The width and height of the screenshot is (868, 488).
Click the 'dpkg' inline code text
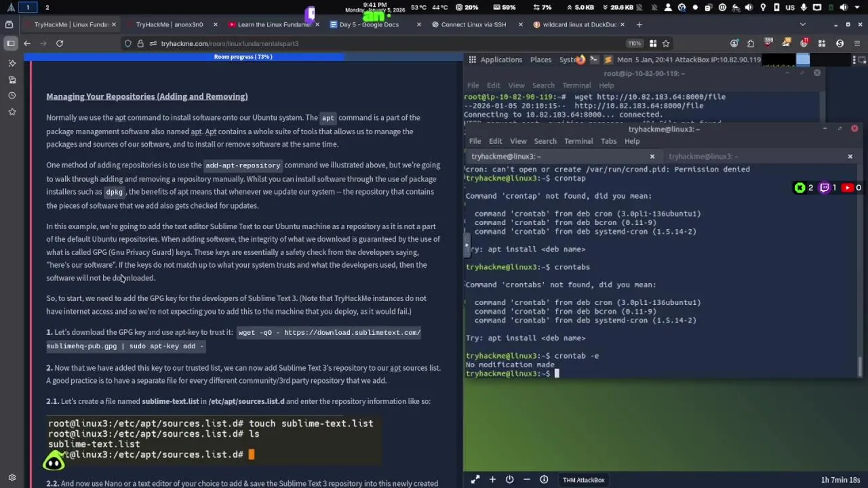click(x=115, y=192)
